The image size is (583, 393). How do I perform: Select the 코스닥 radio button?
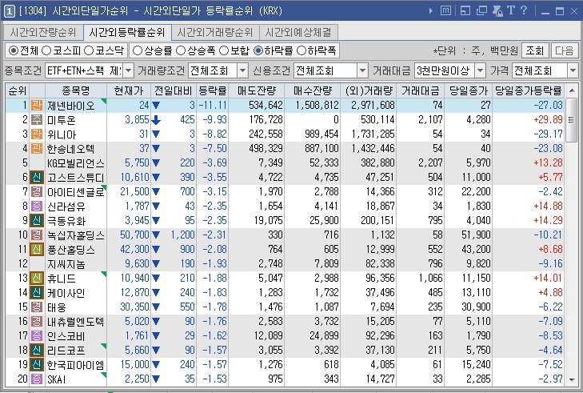click(x=89, y=50)
